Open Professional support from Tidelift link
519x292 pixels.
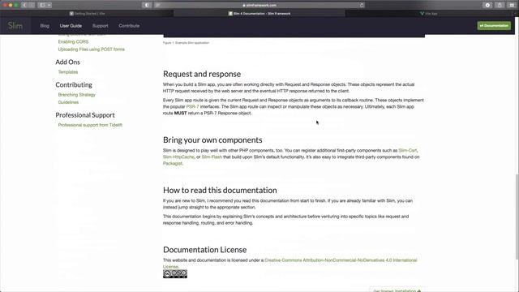[x=90, y=125]
